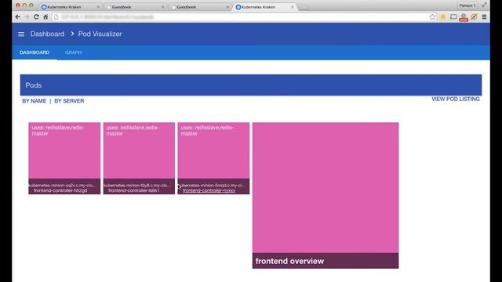Open the hamburger navigation menu
The height and width of the screenshot is (282, 502).
(x=21, y=34)
